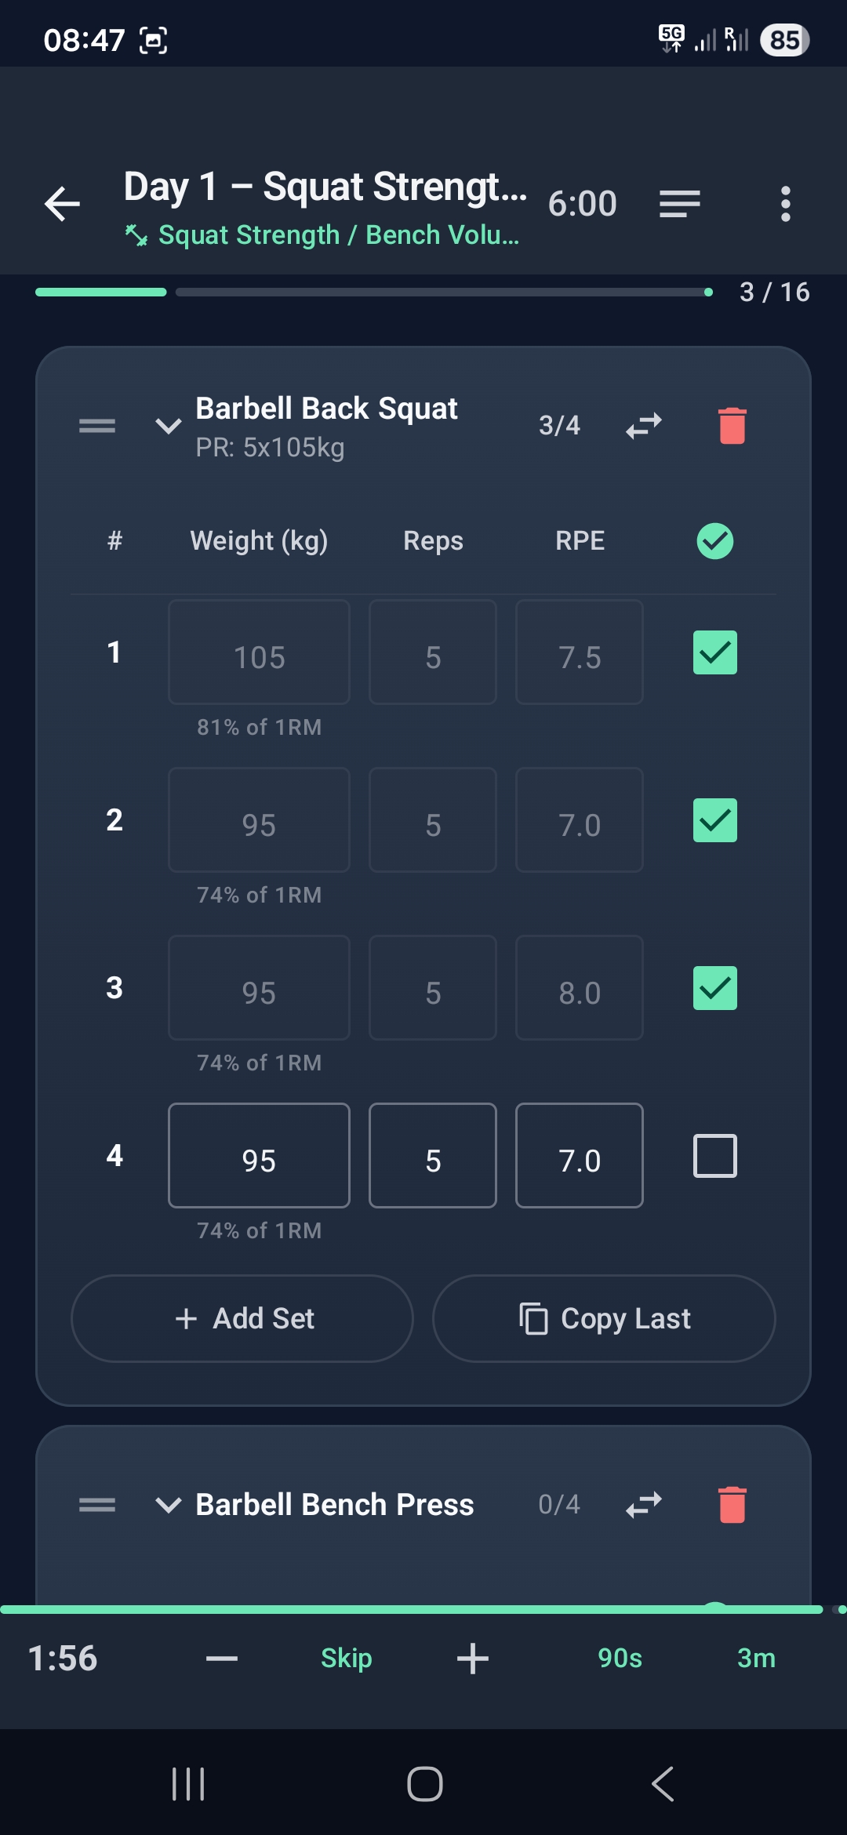
Task: Uncheck set 2 of the squat
Action: click(x=714, y=819)
